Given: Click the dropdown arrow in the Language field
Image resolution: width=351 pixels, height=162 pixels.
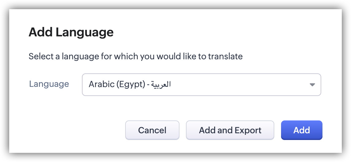Looking at the screenshot, I should tap(312, 85).
